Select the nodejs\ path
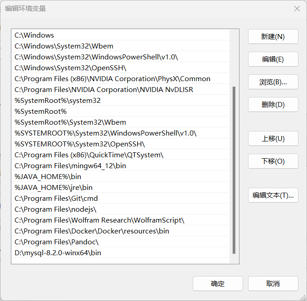 (121, 209)
